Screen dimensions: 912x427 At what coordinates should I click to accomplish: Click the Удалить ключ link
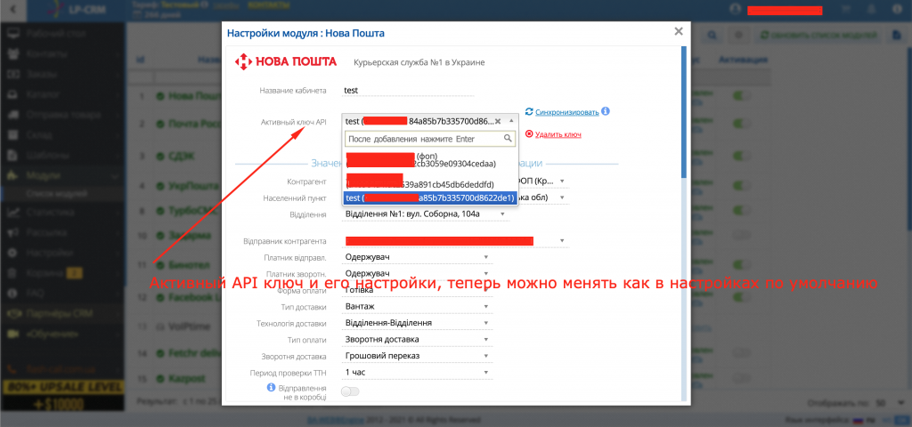(558, 135)
